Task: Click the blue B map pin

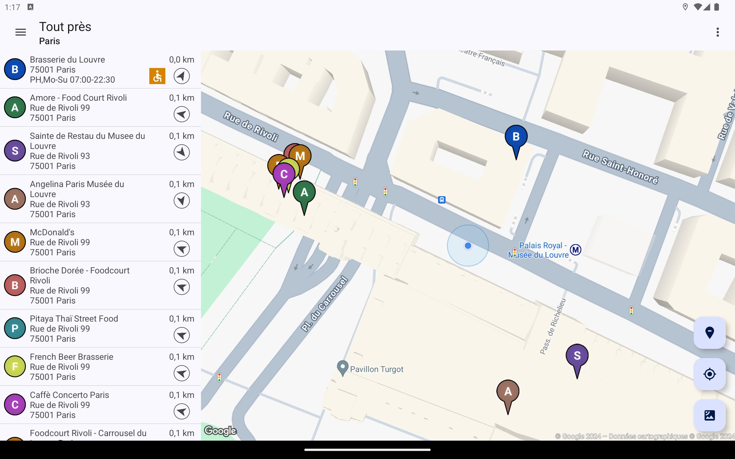Action: point(516,137)
